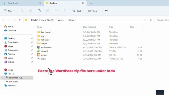Click the Rename icon in toolbar
Image resolution: width=169 pixels, height=95 pixels.
point(48,11)
